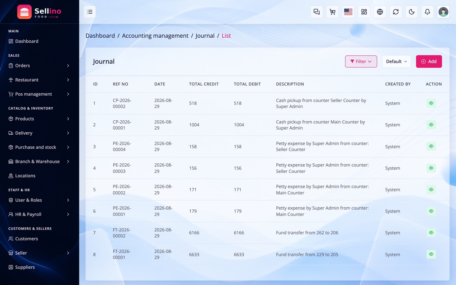Open the notifications bell
Viewport: 456px width, 285px height.
point(427,12)
